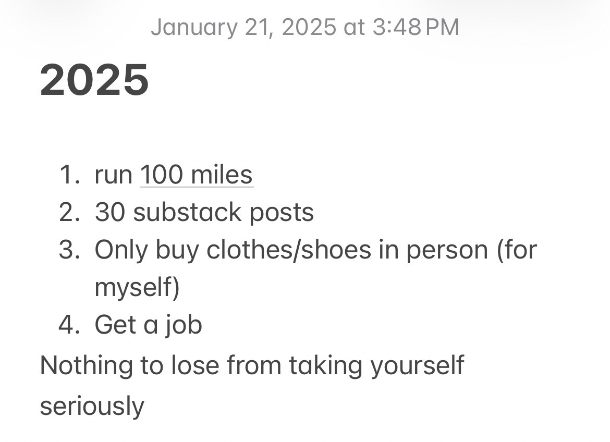The height and width of the screenshot is (442, 610).
Task: Tap the word "yourself" in the closing line
Action: [x=417, y=365]
